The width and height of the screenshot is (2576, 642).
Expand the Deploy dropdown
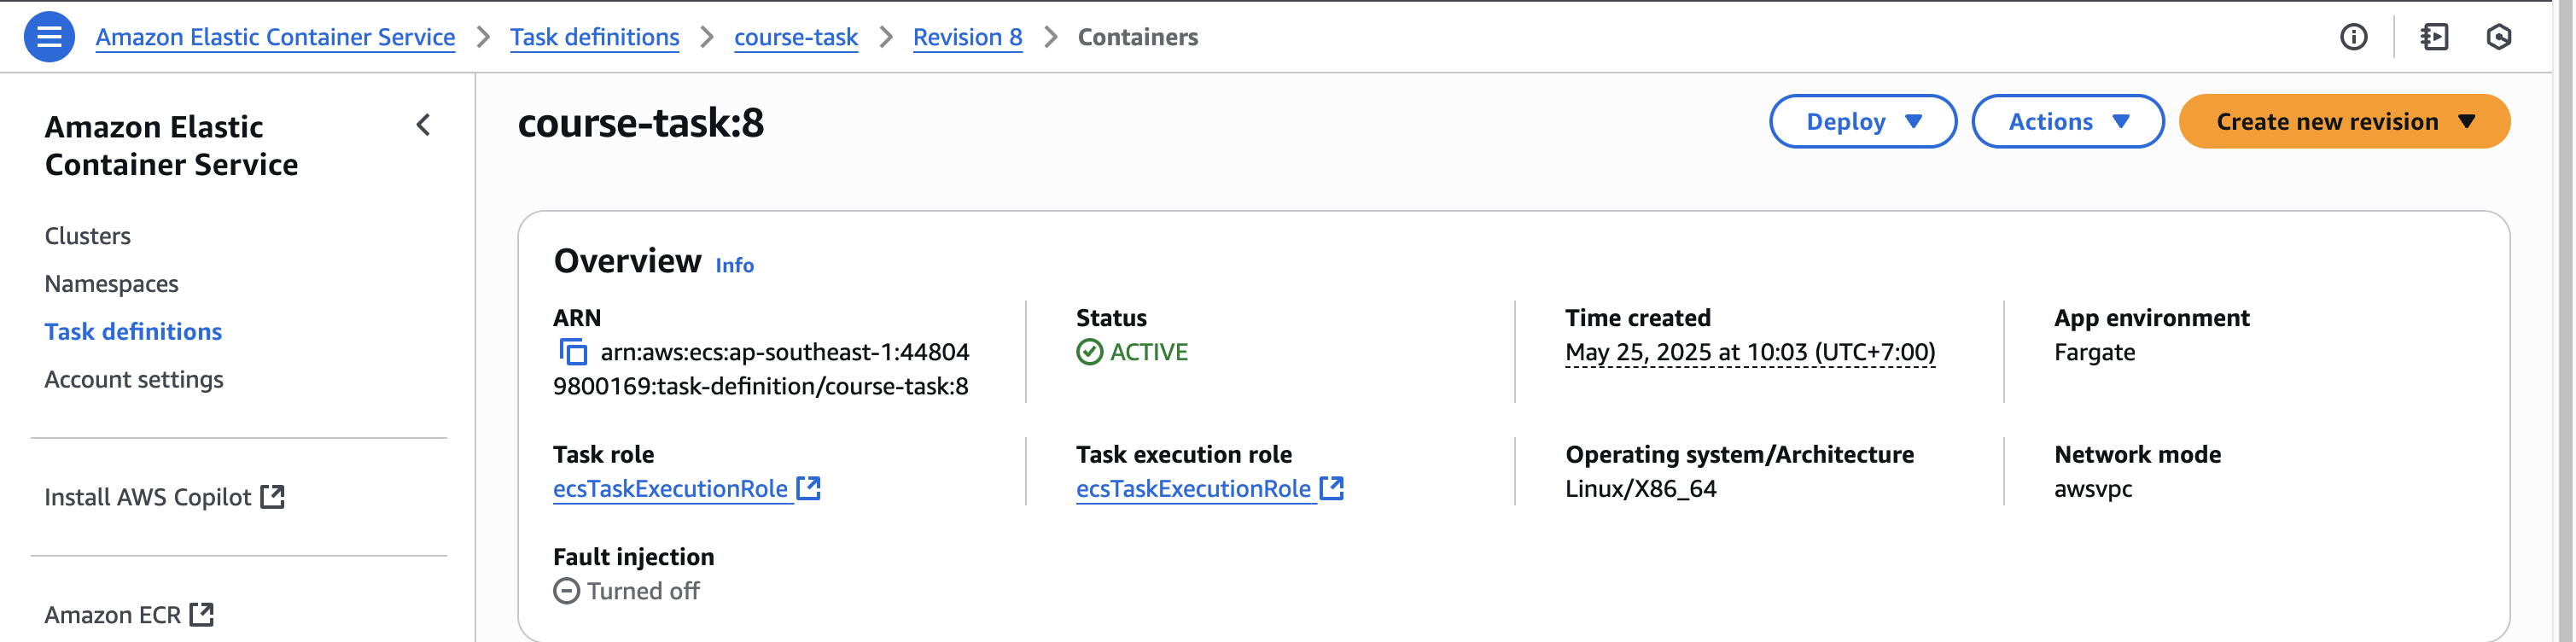(1862, 122)
